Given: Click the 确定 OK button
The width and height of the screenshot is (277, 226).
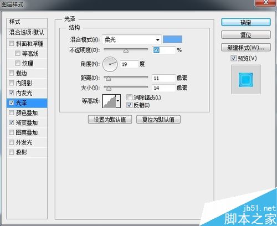Looking at the screenshot, I should (x=246, y=22).
